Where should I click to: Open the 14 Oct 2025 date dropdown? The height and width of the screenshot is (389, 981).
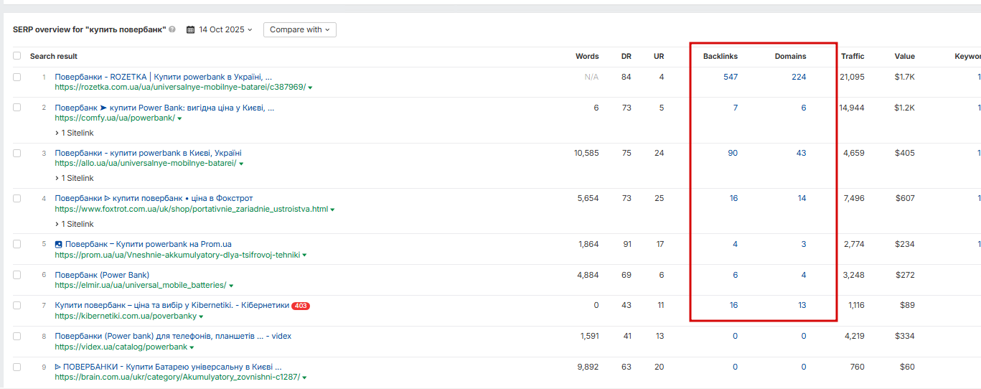[220, 29]
